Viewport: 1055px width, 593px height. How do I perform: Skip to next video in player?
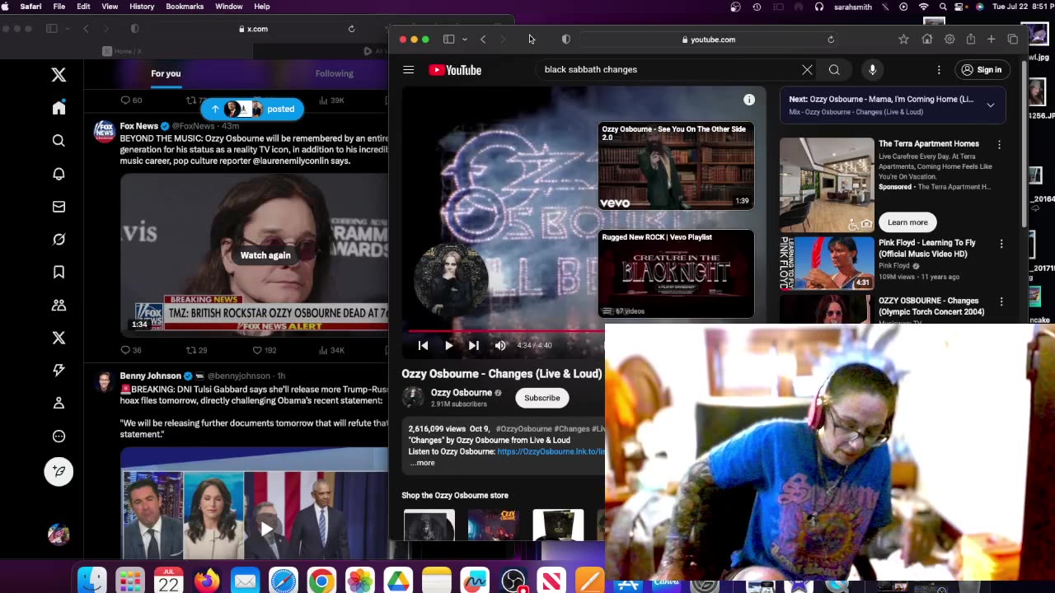pos(474,346)
